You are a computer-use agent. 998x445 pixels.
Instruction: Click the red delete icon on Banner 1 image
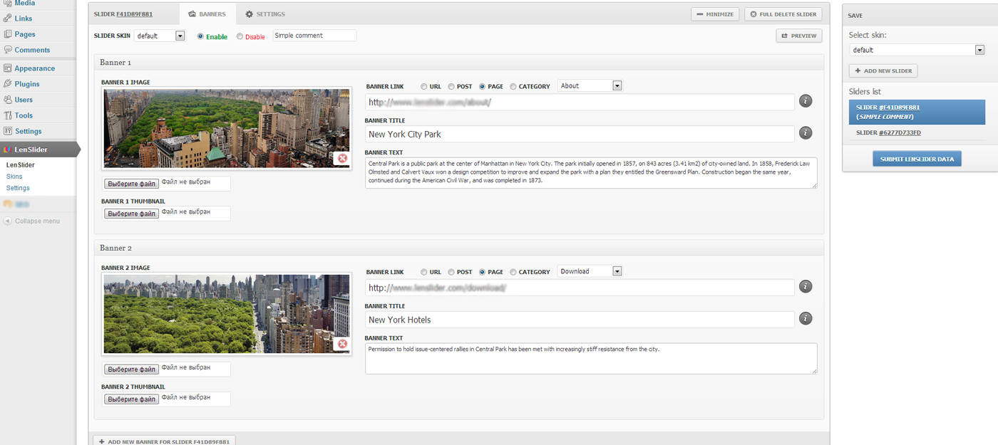(x=342, y=158)
